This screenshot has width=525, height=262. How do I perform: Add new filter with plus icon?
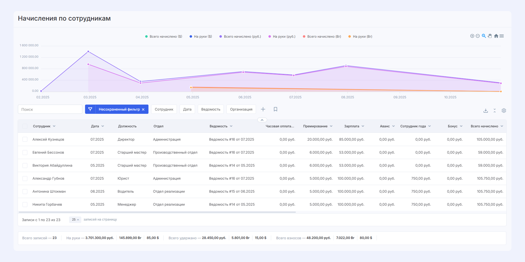[263, 109]
